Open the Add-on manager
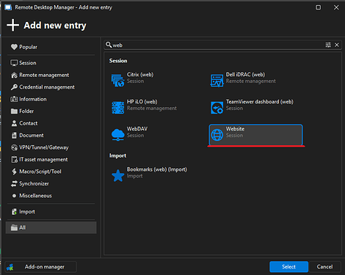345x275 pixels. 40,267
